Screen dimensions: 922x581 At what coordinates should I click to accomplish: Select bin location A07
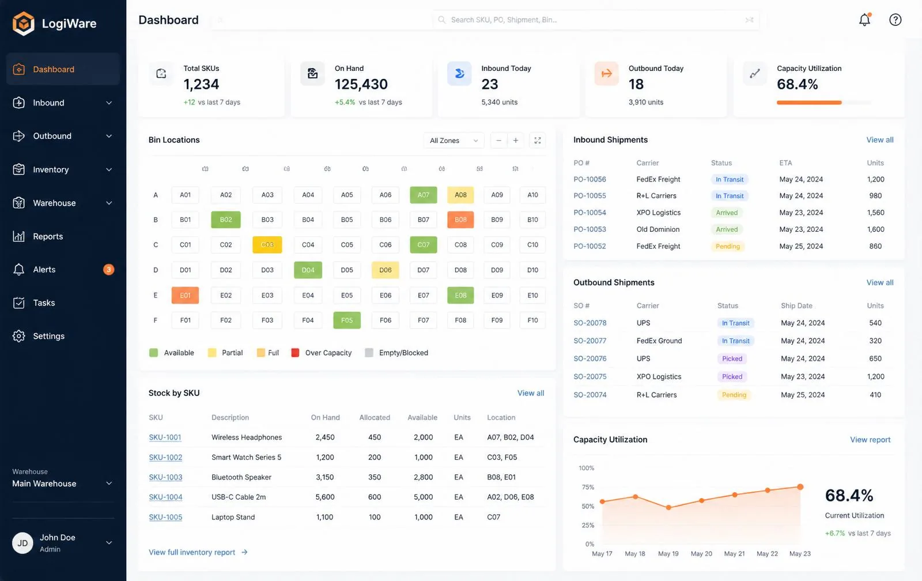pyautogui.click(x=424, y=195)
